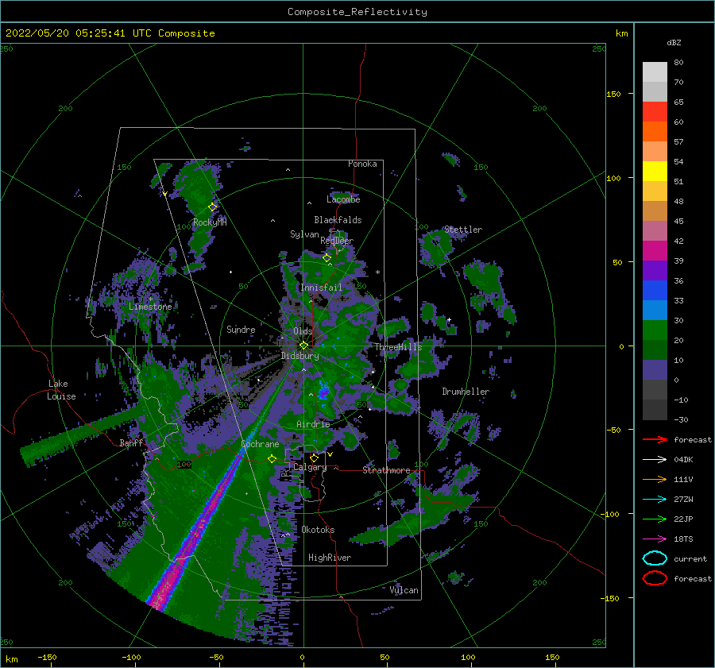Click the red forecast arrow in legend

coord(655,439)
